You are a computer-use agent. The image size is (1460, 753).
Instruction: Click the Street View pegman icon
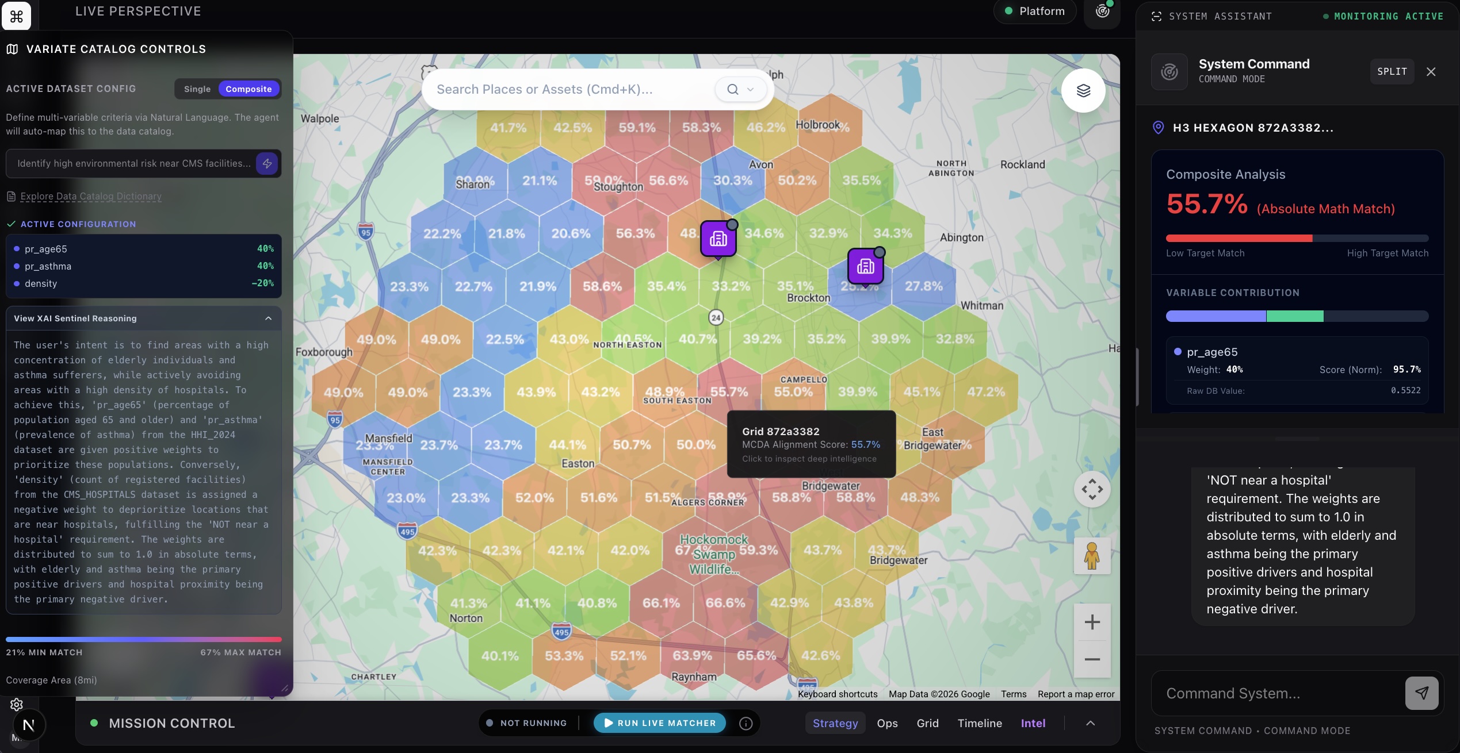[1091, 556]
